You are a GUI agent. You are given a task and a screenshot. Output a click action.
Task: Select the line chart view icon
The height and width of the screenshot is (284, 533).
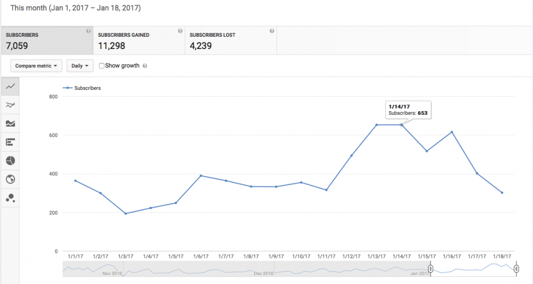[x=10, y=87]
